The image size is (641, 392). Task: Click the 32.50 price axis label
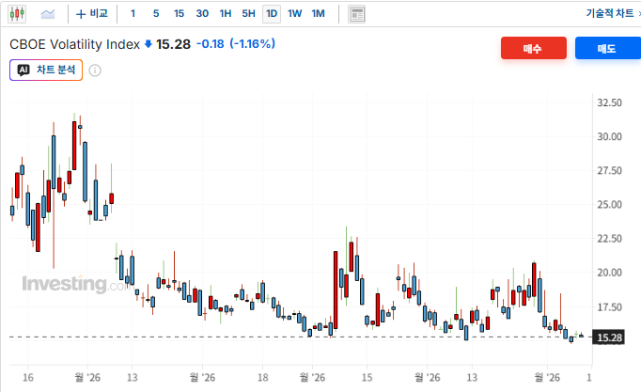coord(609,102)
